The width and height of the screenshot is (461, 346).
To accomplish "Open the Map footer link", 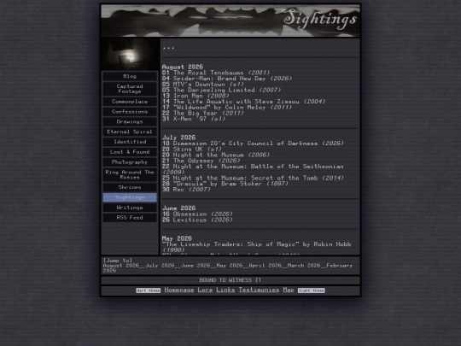I will pos(289,290).
